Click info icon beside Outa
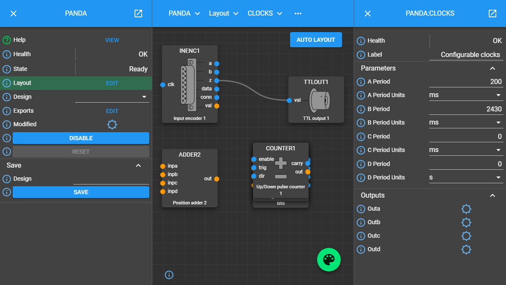The image size is (506, 285). point(361,209)
